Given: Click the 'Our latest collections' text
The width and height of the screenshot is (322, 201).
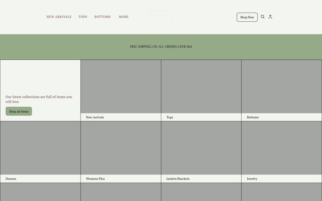Looking at the screenshot, I should click(x=39, y=99).
